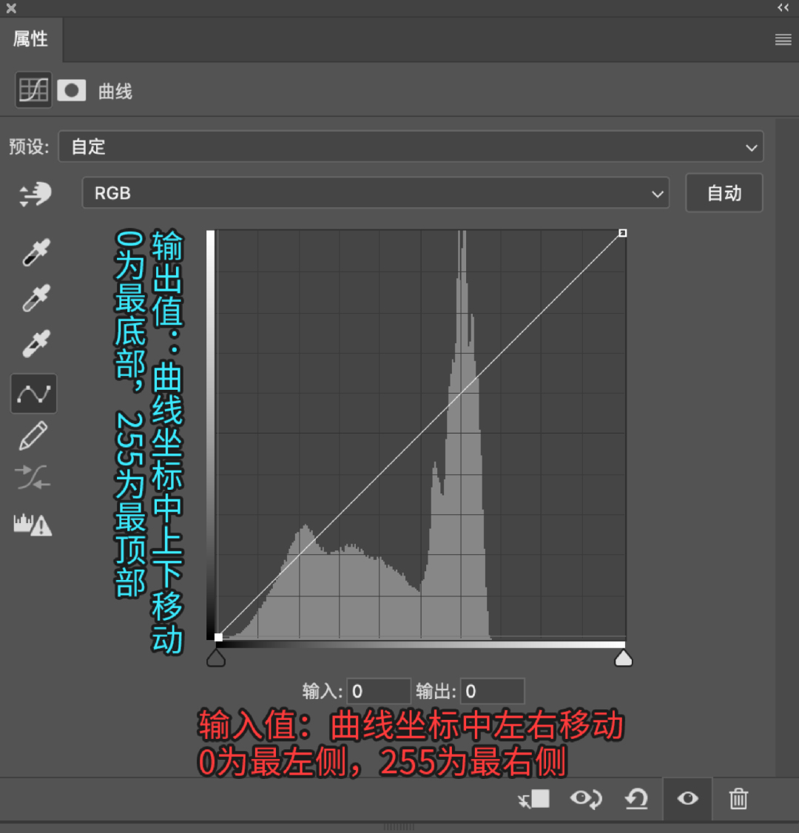Select the gray point eyedropper
The image size is (799, 833).
point(33,297)
